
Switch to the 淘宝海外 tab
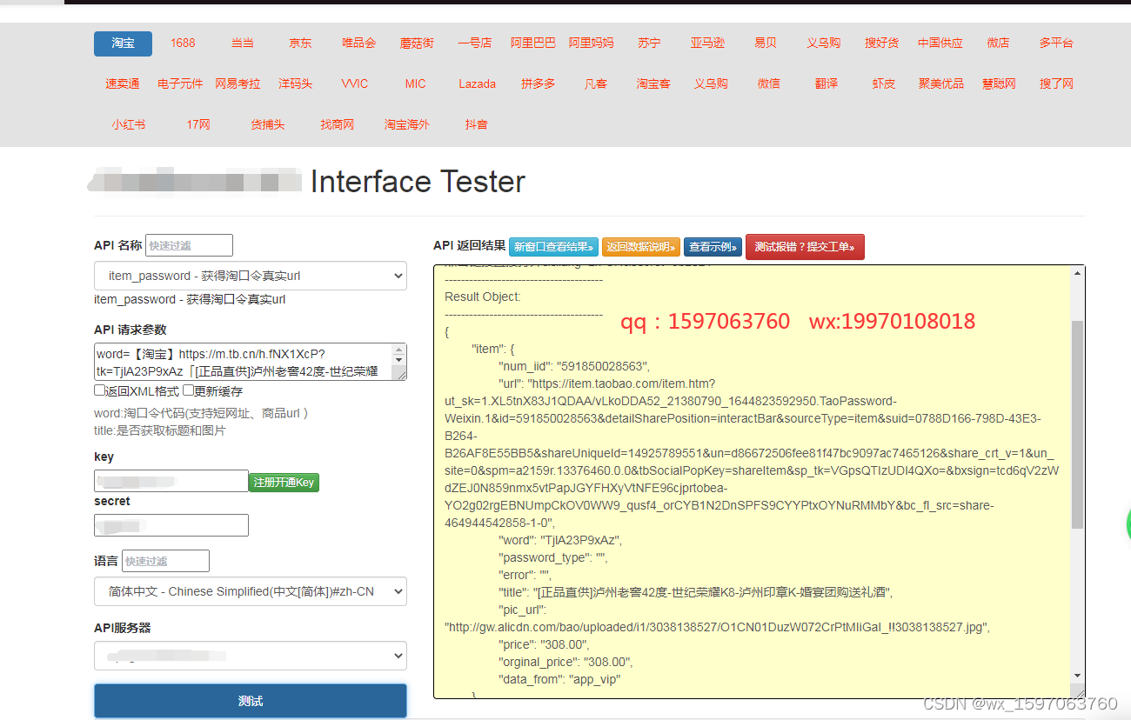click(x=406, y=125)
